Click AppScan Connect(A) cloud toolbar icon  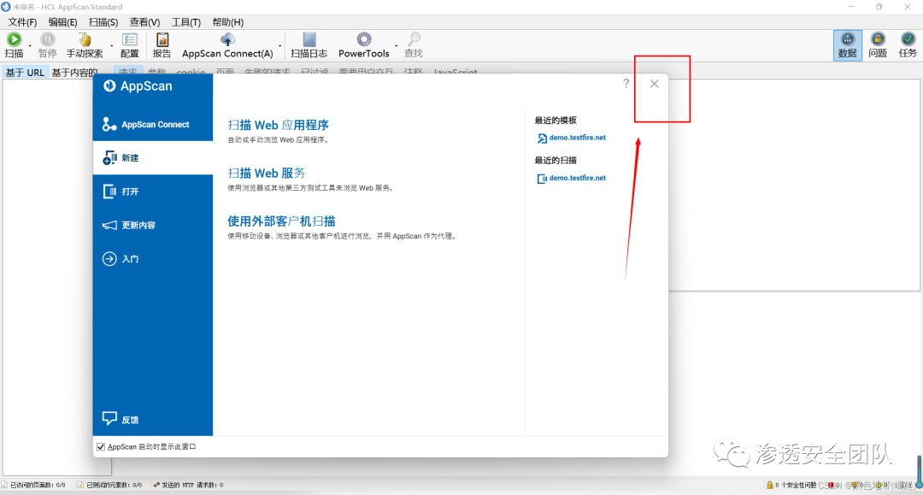pos(227,39)
